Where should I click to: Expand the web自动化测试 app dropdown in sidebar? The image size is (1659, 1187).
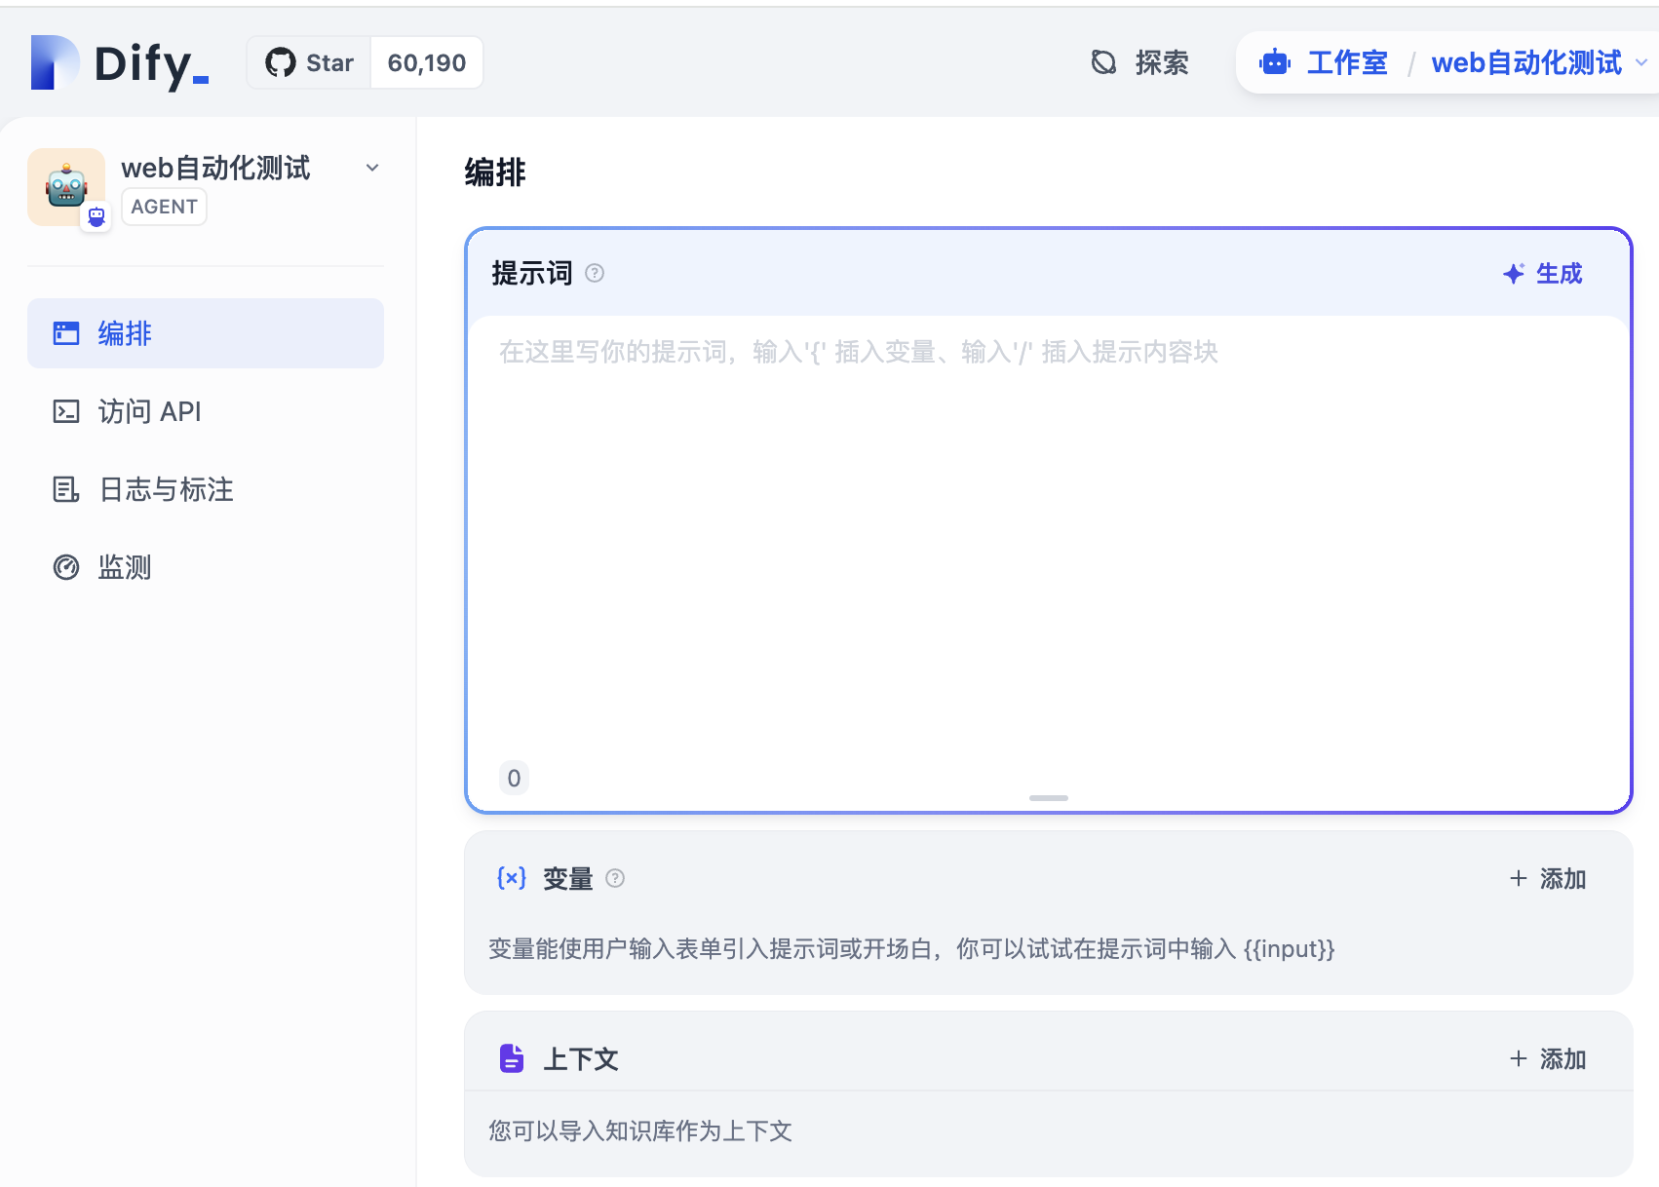[x=372, y=168]
